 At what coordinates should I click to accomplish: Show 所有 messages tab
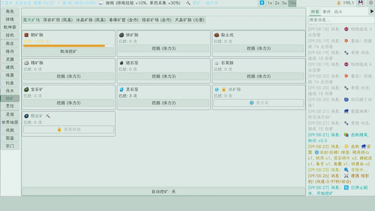click(x=315, y=12)
